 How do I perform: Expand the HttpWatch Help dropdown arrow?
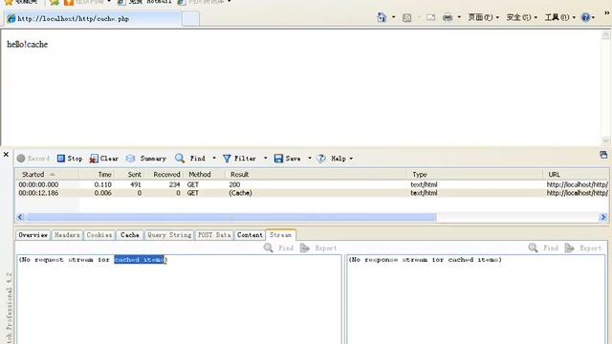pyautogui.click(x=351, y=159)
